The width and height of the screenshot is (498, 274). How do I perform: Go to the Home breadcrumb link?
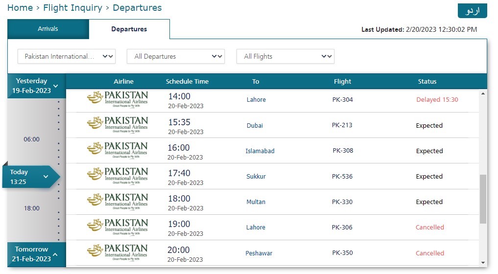point(20,8)
